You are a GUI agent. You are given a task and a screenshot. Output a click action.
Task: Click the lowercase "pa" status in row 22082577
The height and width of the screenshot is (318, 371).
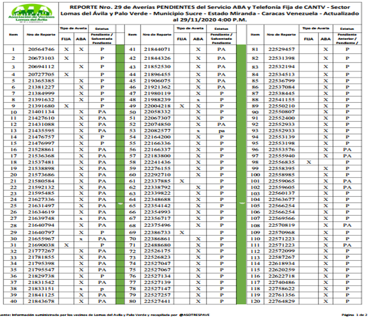(222, 131)
